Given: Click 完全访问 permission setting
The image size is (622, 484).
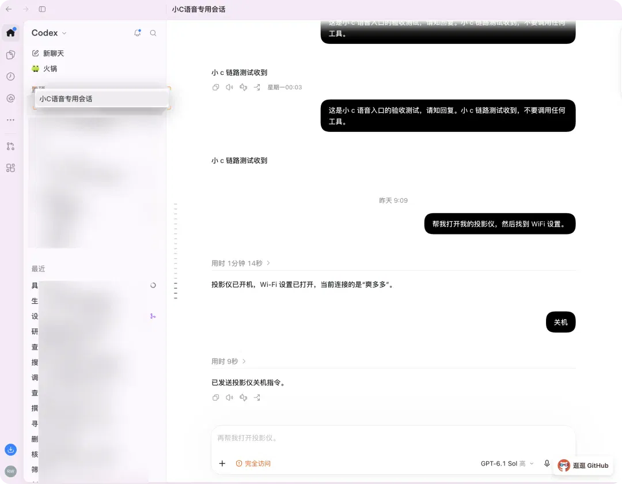Looking at the screenshot, I should (253, 463).
